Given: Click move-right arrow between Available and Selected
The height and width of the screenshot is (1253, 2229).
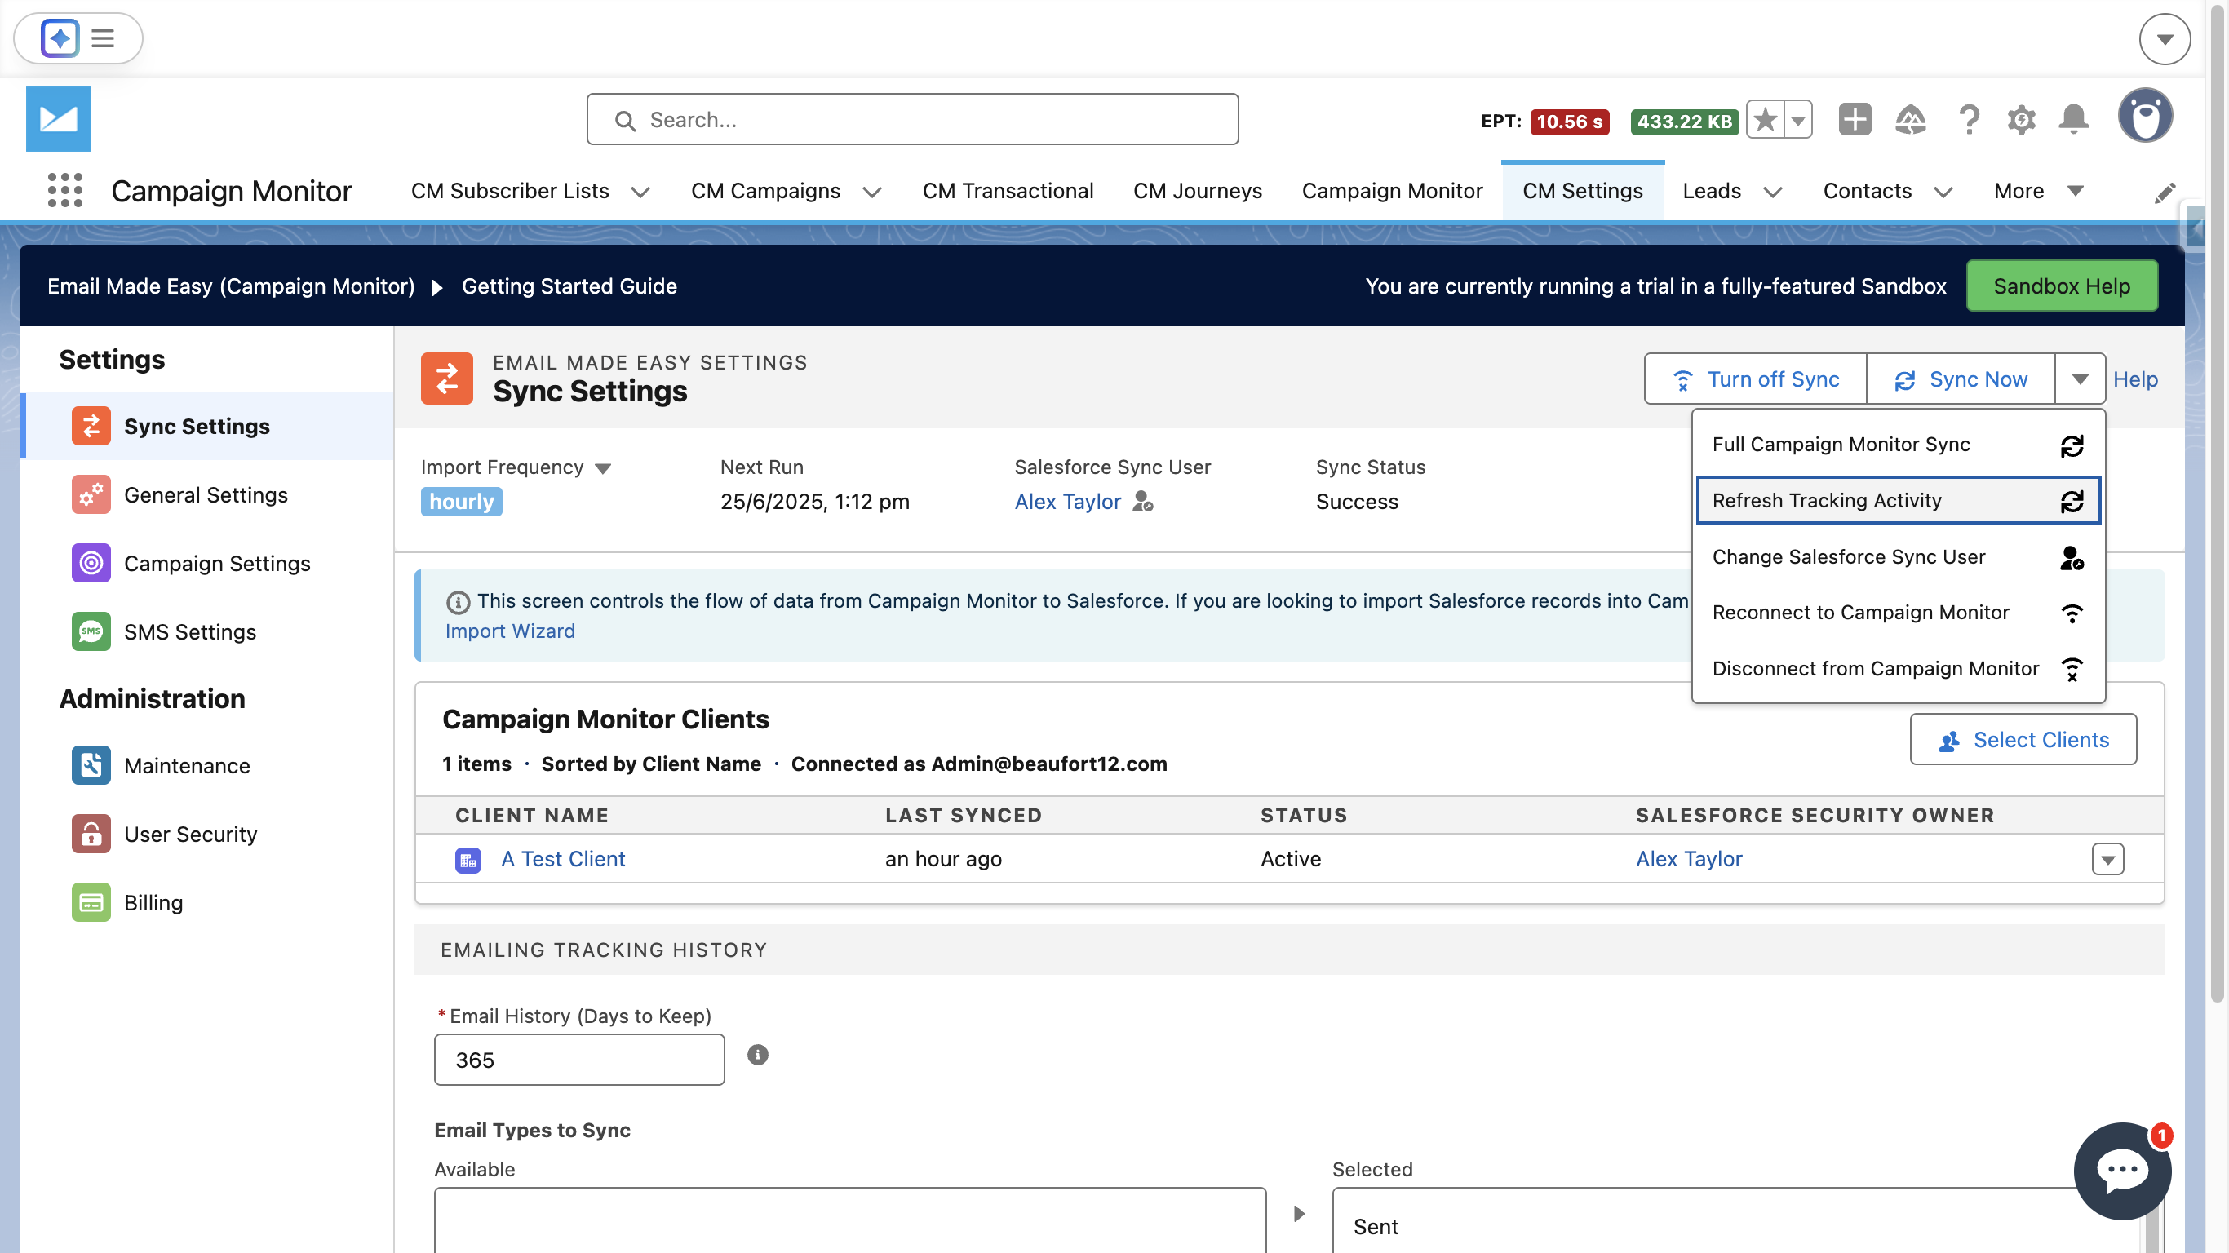Looking at the screenshot, I should point(1298,1213).
